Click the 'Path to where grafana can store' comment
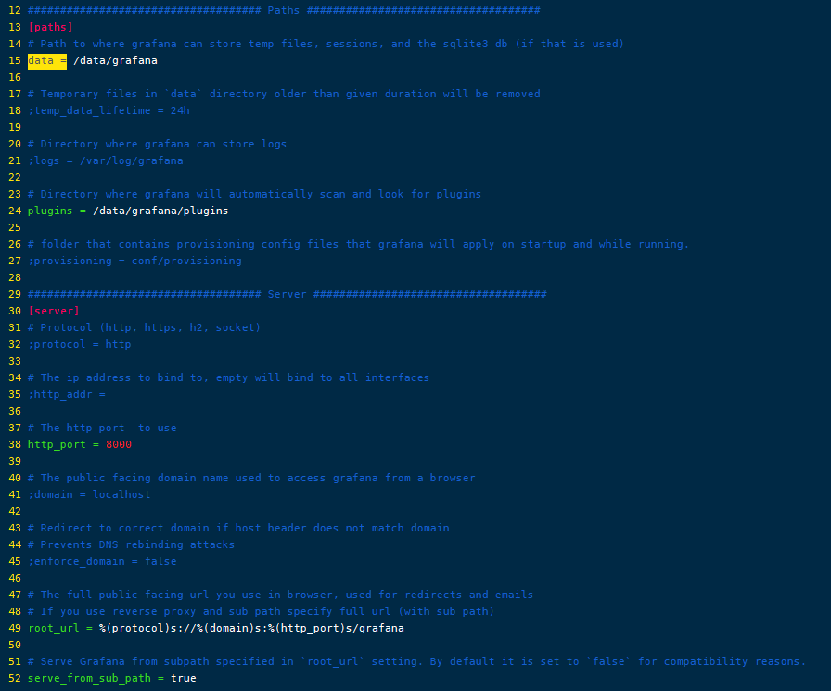 (x=326, y=44)
